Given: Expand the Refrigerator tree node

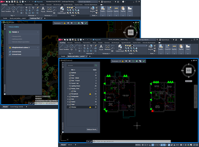Looking at the screenshot, I should (x=68, y=97).
